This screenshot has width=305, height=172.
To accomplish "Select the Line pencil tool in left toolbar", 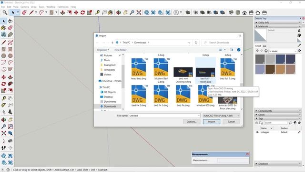I will (4, 43).
